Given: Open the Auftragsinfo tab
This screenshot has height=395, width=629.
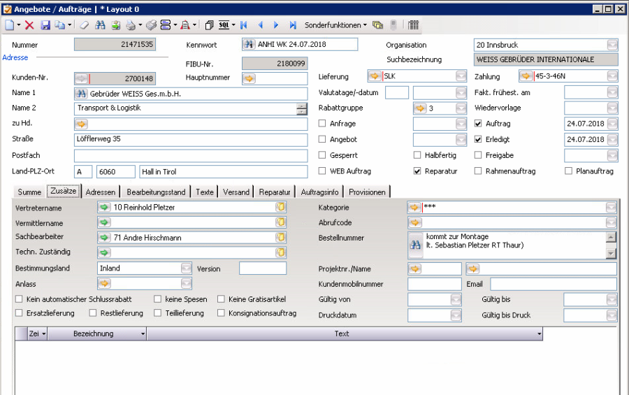Looking at the screenshot, I should coord(320,192).
